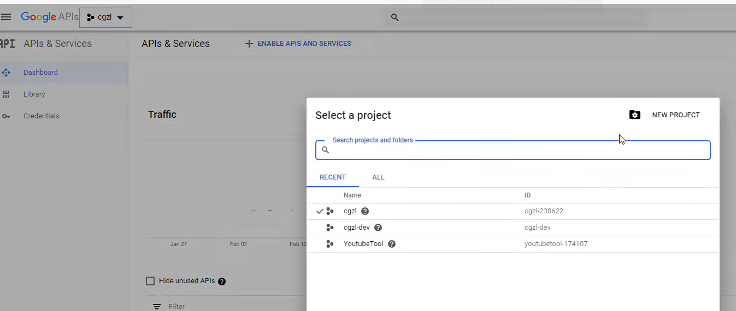Viewport: 736px width, 311px height.
Task: Open the hamburger navigation menu
Action: [6, 17]
